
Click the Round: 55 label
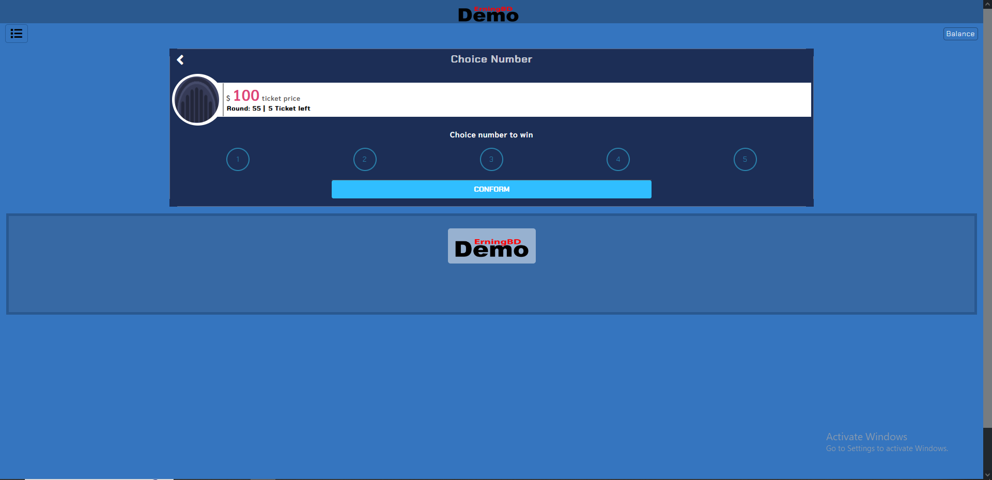point(243,109)
